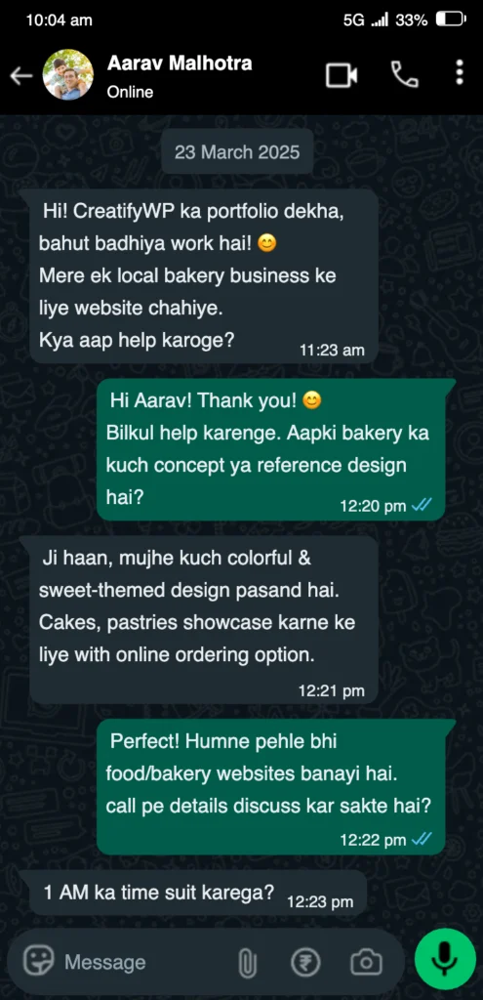The height and width of the screenshot is (1000, 483).
Task: Attach a file using the paperclip icon
Action: 247,962
